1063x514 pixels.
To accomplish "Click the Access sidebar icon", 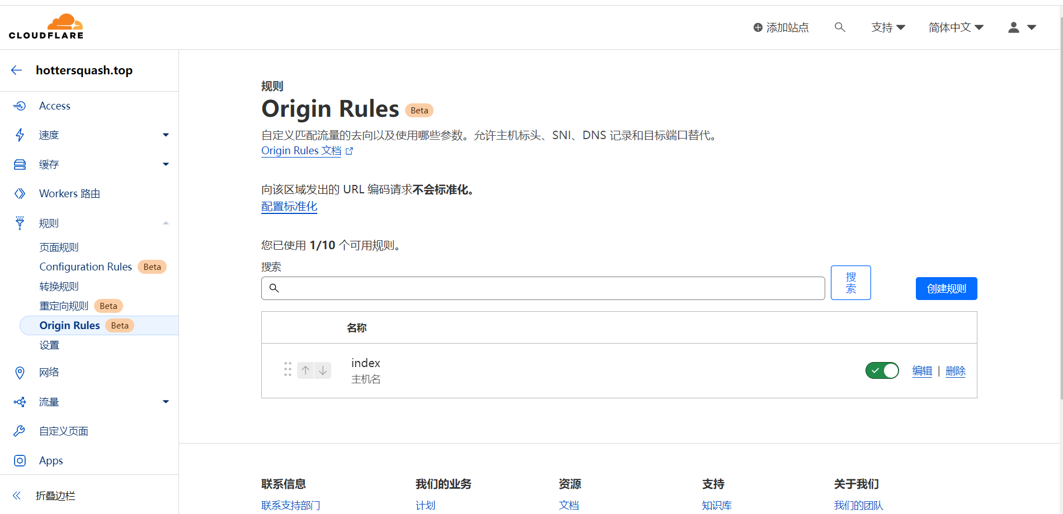I will (20, 106).
